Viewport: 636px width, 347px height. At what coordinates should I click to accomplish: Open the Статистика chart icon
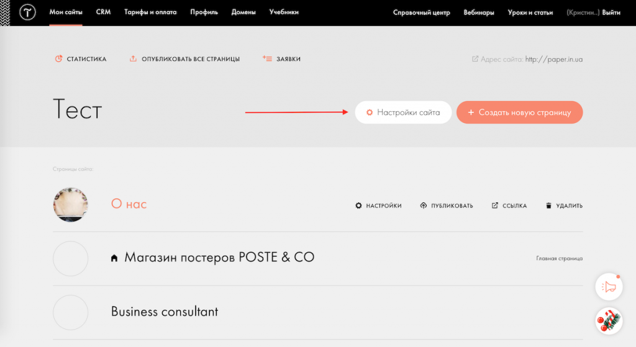click(x=59, y=59)
